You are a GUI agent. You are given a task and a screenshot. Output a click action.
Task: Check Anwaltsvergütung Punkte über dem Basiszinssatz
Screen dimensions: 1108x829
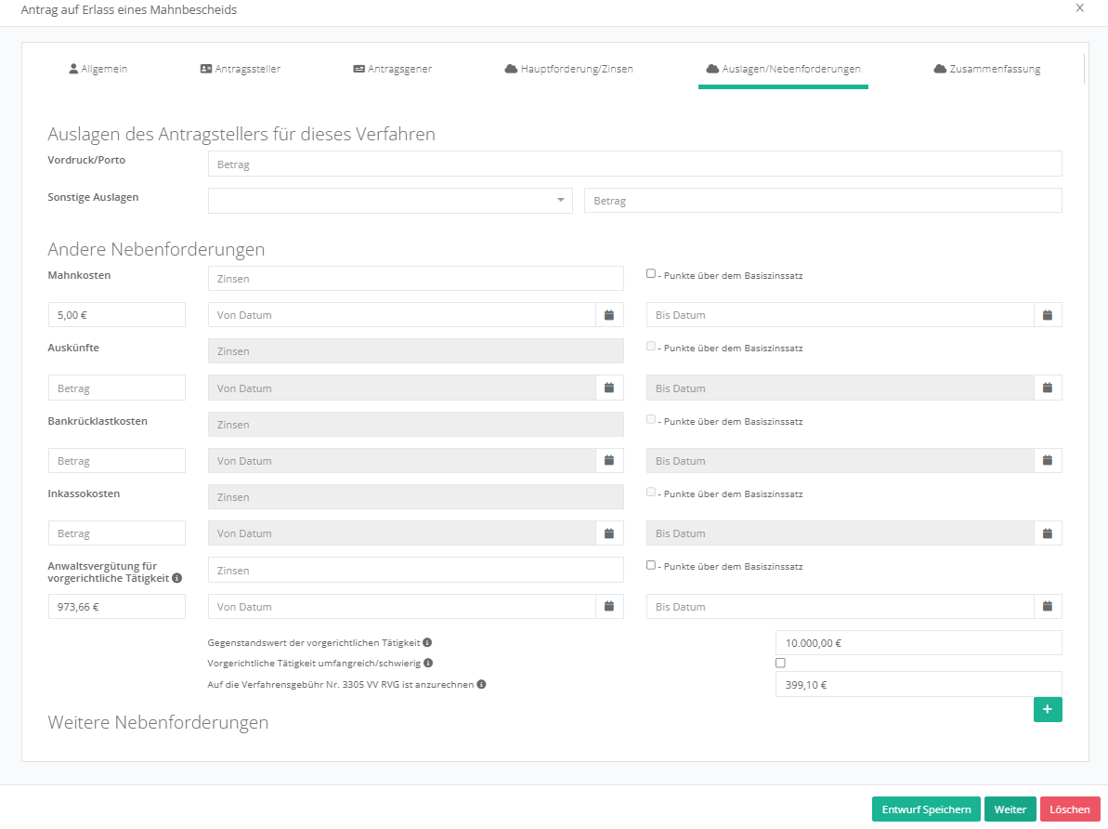(x=651, y=565)
